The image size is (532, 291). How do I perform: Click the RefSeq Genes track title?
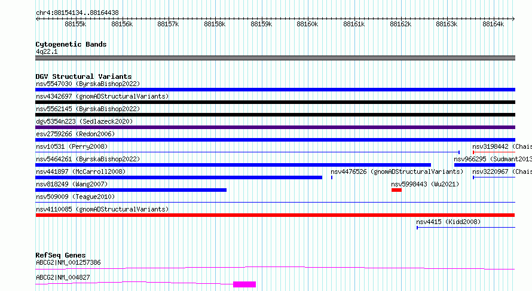60,255
